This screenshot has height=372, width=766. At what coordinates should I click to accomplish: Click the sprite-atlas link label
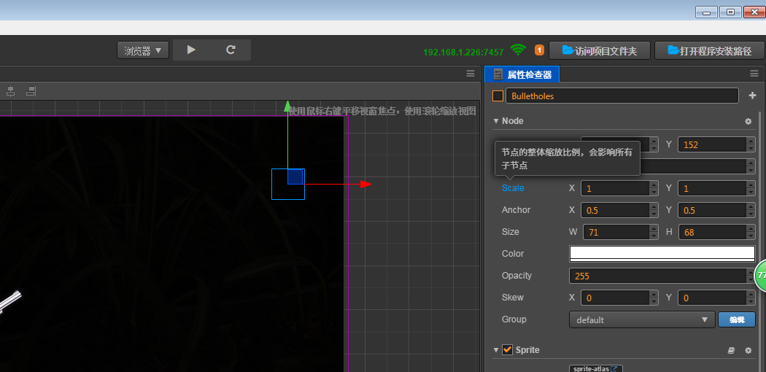click(x=595, y=368)
